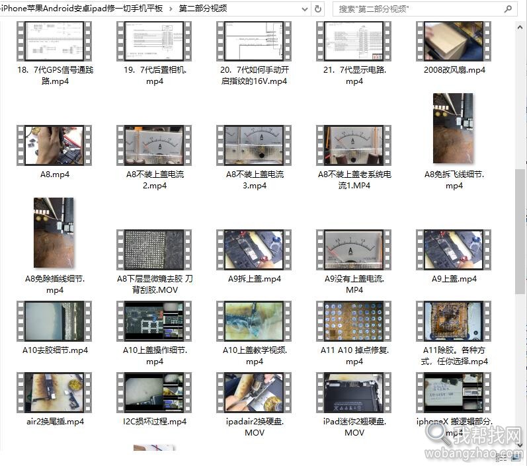
Task: Select the I2C损坏过程.mp4 video icon
Action: click(x=154, y=393)
